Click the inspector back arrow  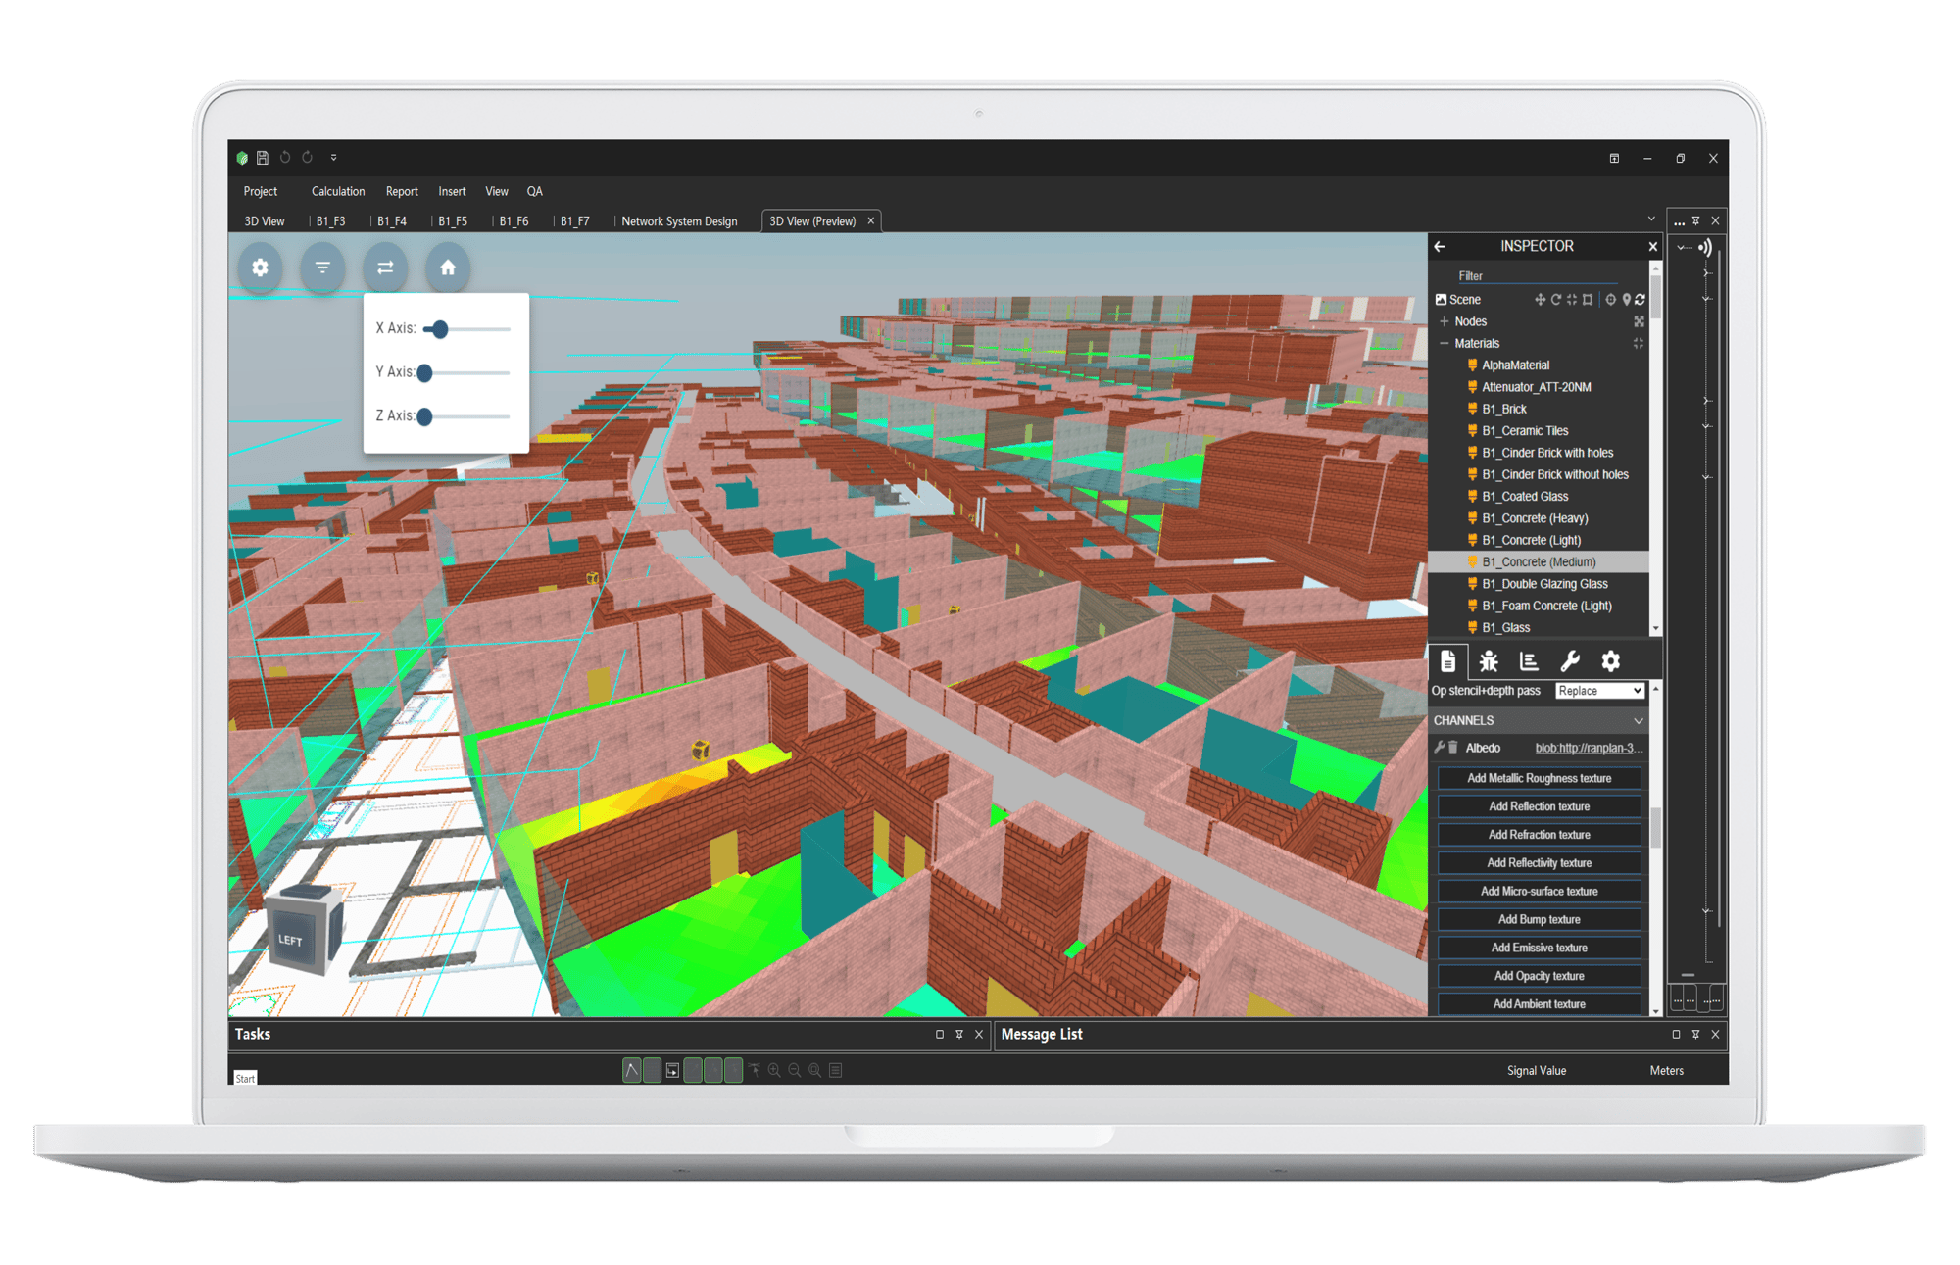[1440, 247]
